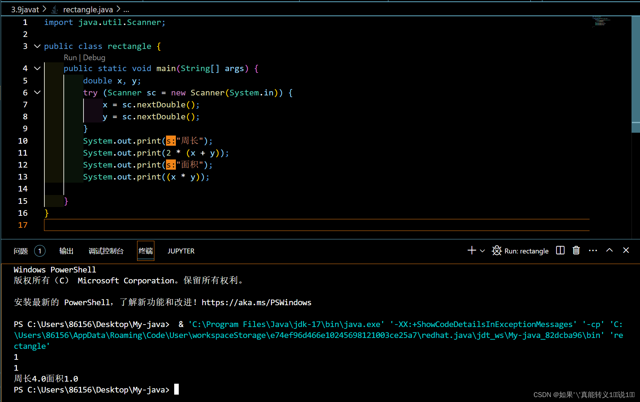Open the 输出 output tab
Viewport: 640px width, 402px height.
coord(66,251)
